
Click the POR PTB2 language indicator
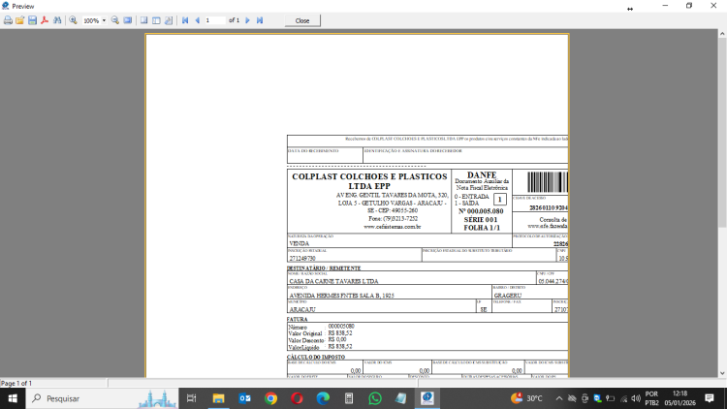tap(651, 398)
